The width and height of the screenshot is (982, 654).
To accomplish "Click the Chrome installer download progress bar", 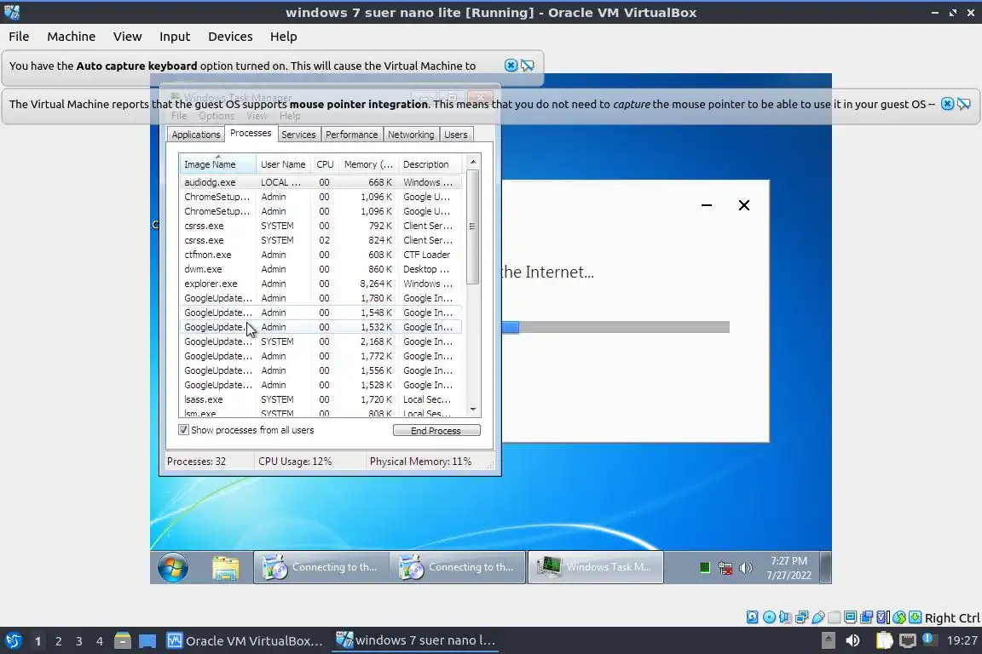I will 615,327.
